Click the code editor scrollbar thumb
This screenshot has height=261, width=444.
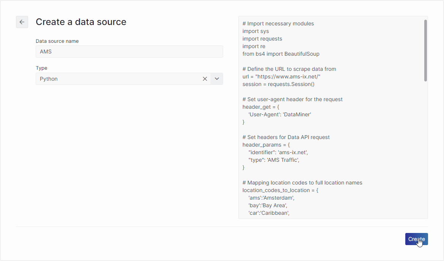425,51
